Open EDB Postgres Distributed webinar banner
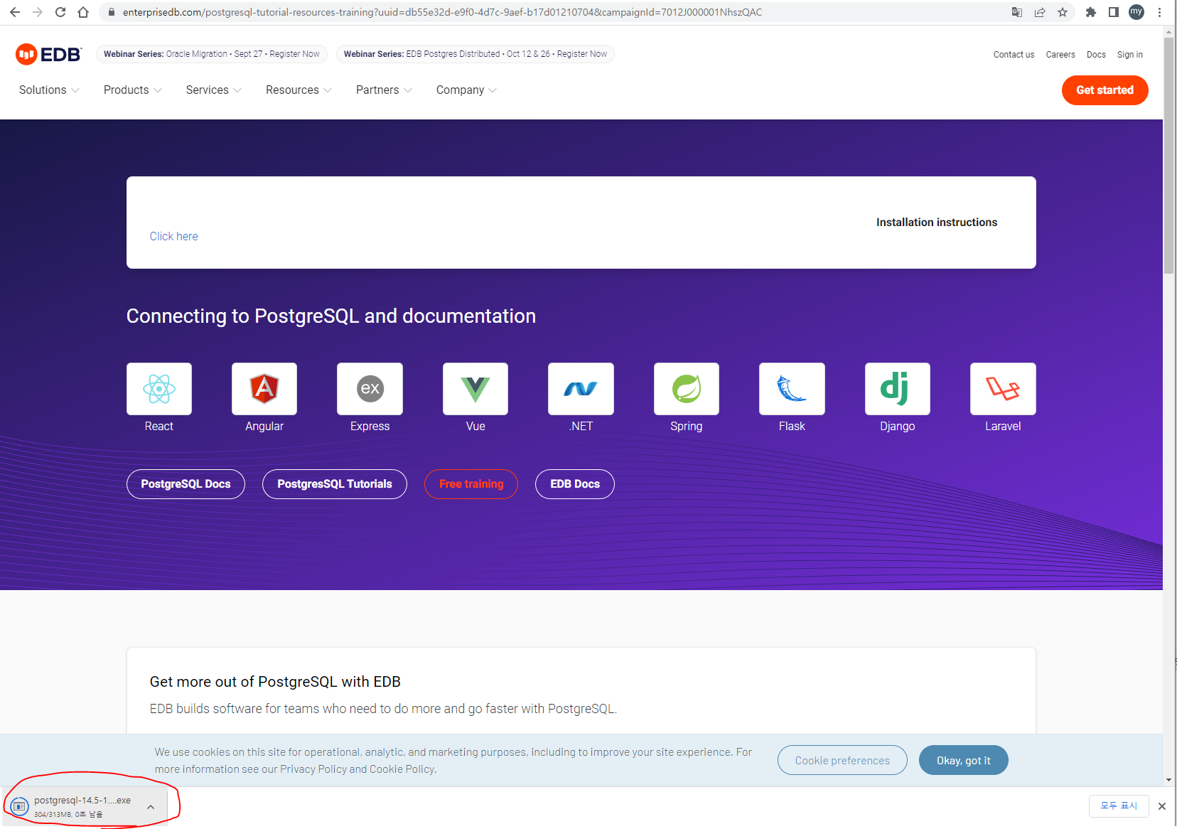 click(x=475, y=54)
